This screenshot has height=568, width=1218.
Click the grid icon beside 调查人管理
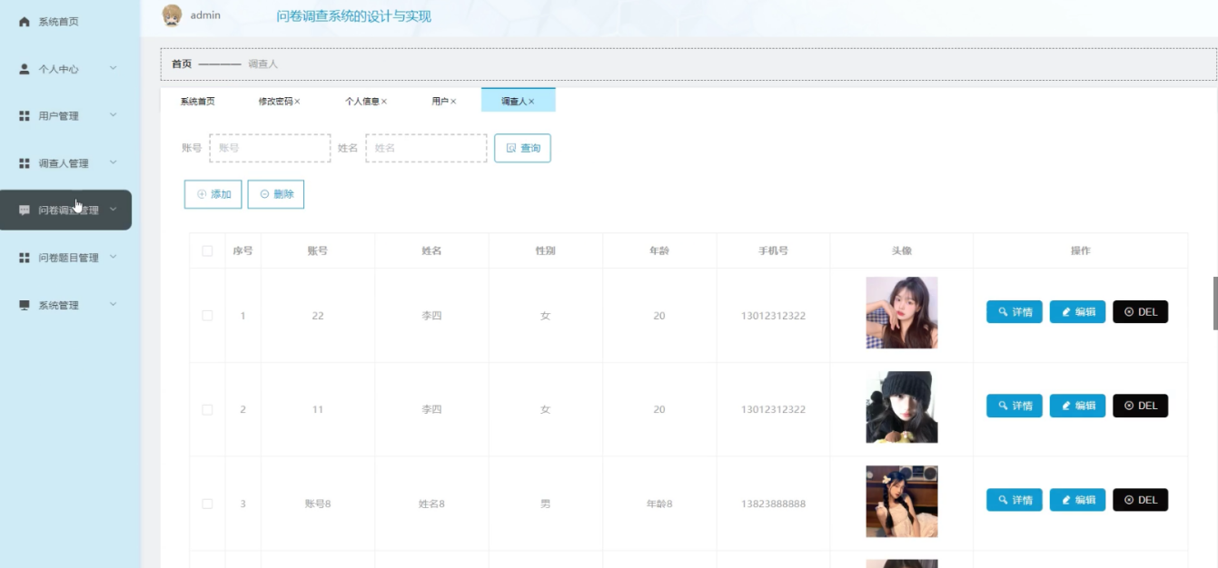click(25, 163)
